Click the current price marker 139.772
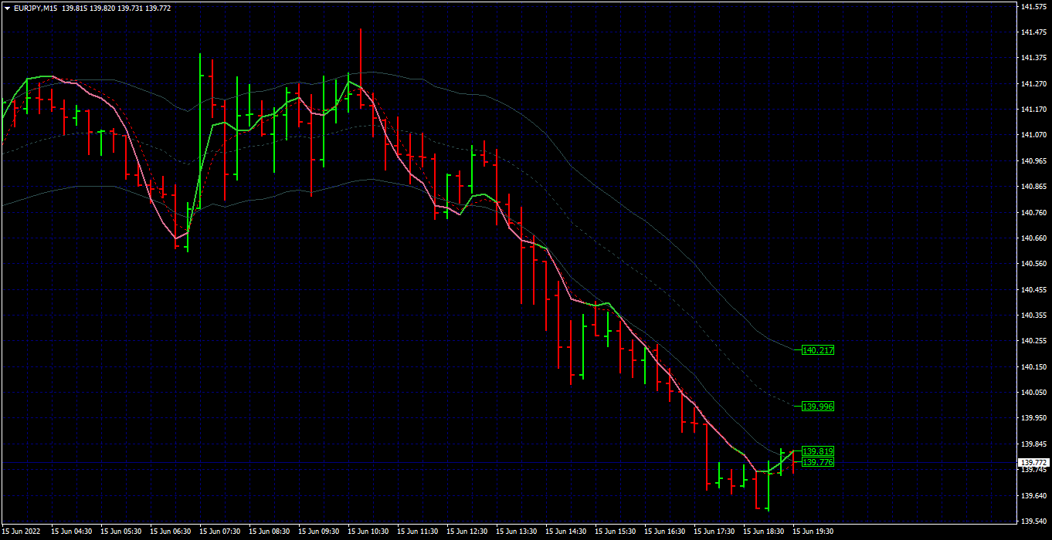The height and width of the screenshot is (540, 1052). click(x=1033, y=463)
